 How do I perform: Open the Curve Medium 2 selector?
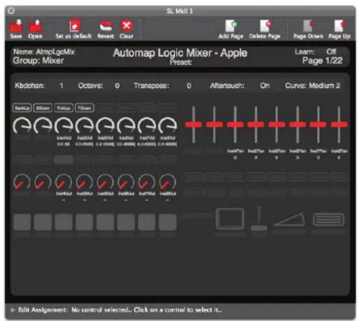312,85
